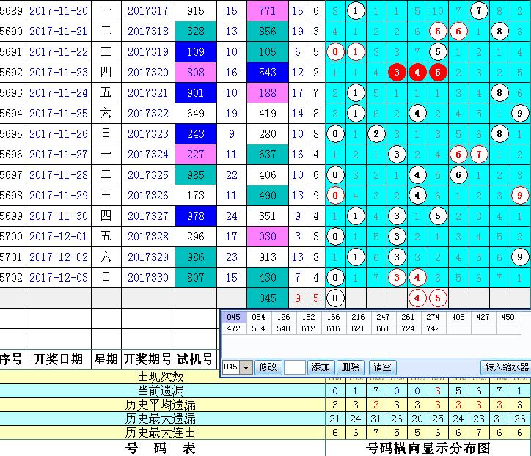Click the 删除 (delete) button
This screenshot has width=531, height=456.
(x=351, y=367)
